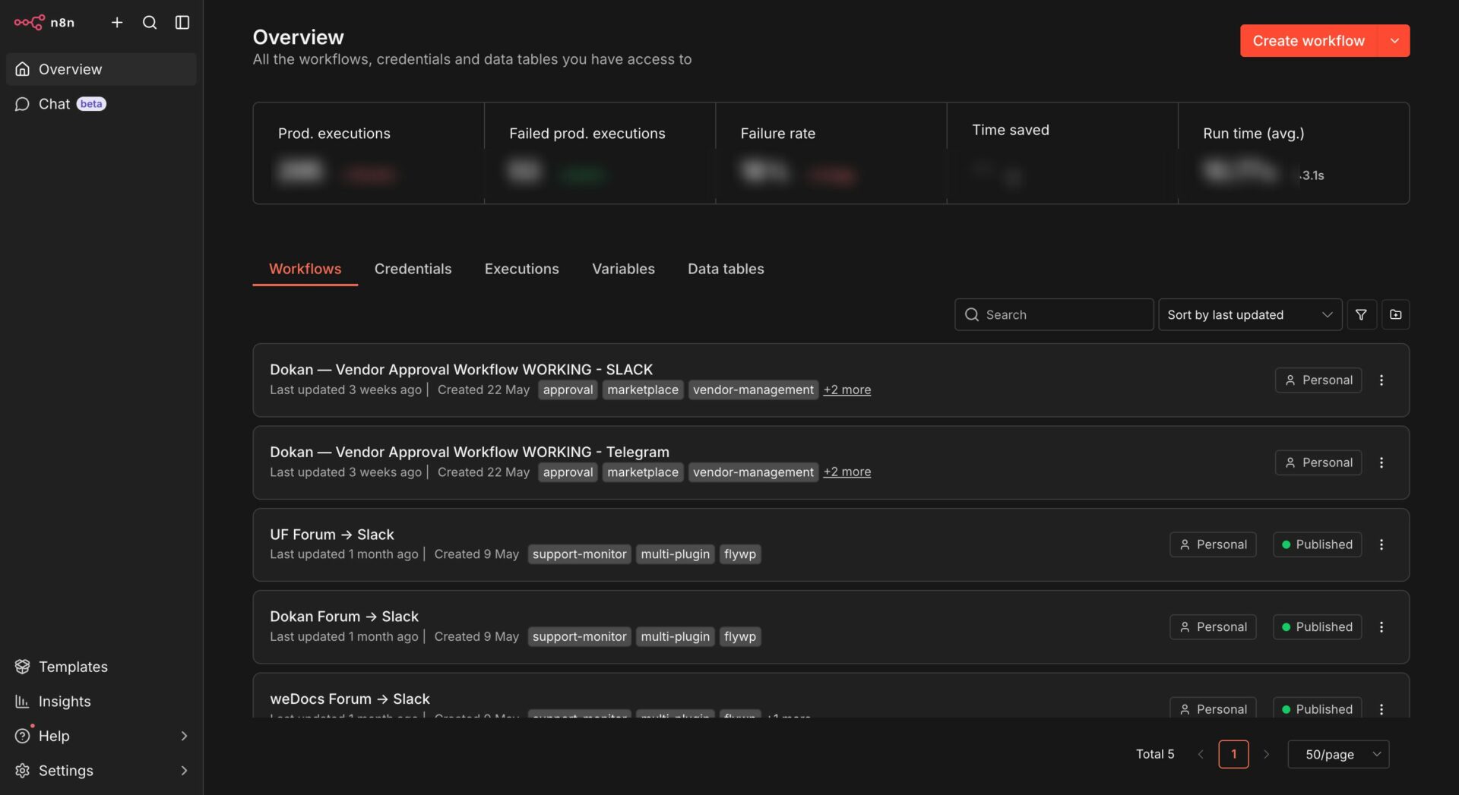Open the Create workflow dropdown arrow
1459x795 pixels.
pos(1394,40)
